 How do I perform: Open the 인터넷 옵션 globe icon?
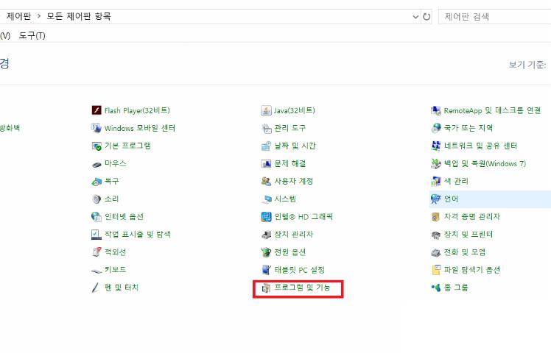[x=96, y=216]
